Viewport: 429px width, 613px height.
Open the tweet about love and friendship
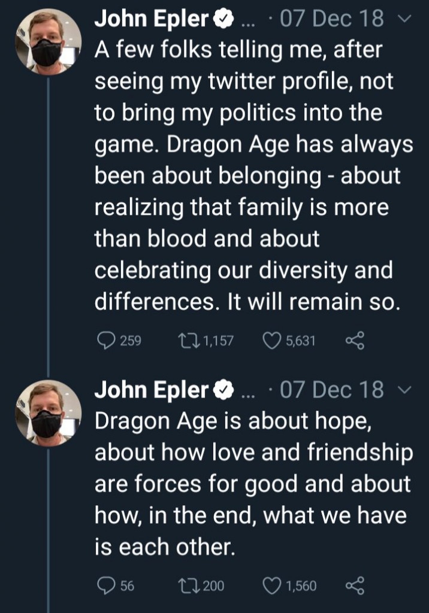tap(252, 485)
